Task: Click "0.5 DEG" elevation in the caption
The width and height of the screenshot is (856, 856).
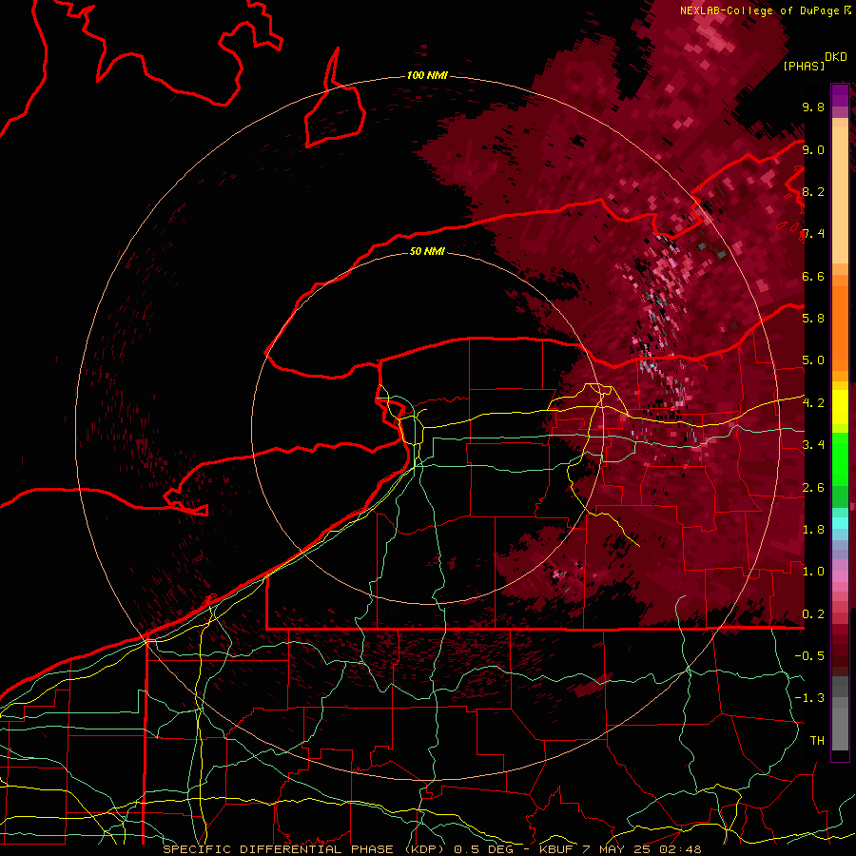Action: pyautogui.click(x=486, y=849)
